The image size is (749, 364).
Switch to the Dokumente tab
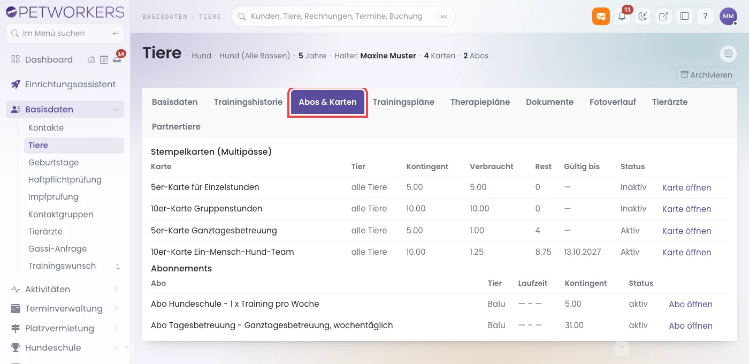click(549, 102)
